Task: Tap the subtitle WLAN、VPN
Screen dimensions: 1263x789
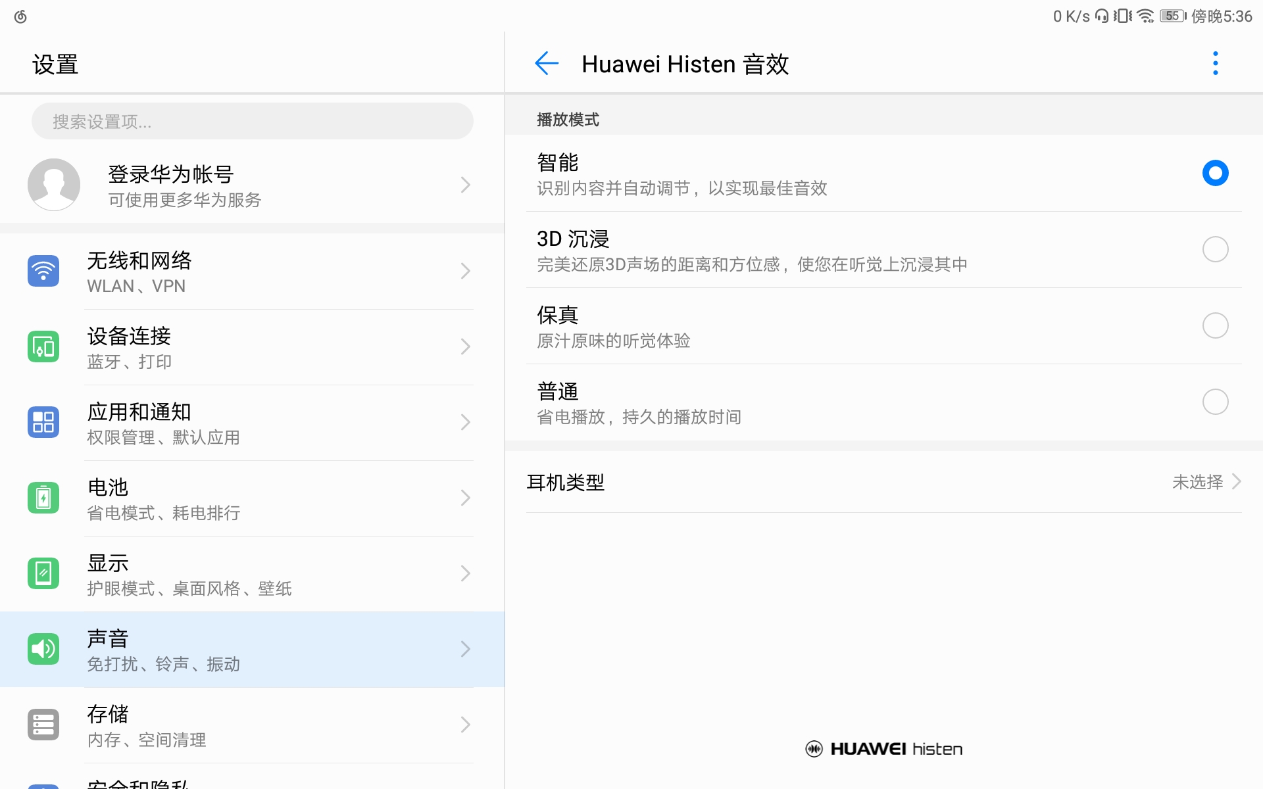Action: coord(136,286)
